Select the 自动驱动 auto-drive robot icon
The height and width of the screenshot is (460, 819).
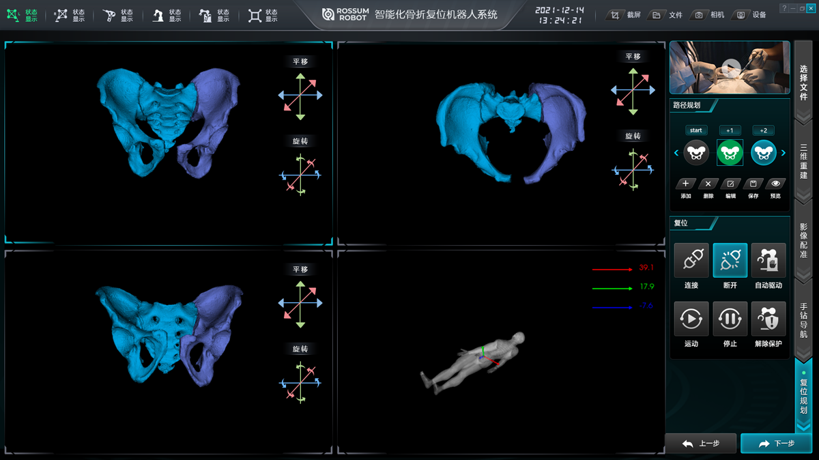(768, 261)
